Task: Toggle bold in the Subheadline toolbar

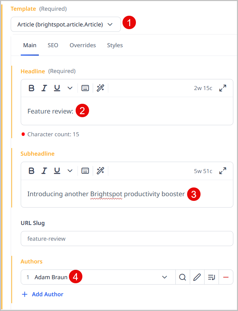Action: pos(31,171)
